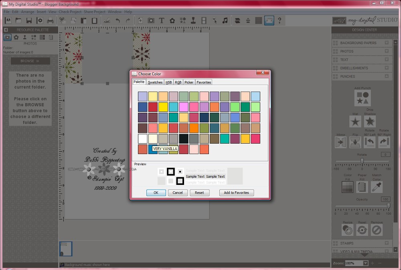Collapse the Resource Palette with its arrow
Screen dimensions: 401x270
coord(6,30)
